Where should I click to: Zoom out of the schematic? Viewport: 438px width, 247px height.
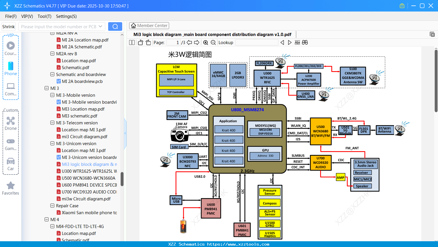click(x=213, y=42)
